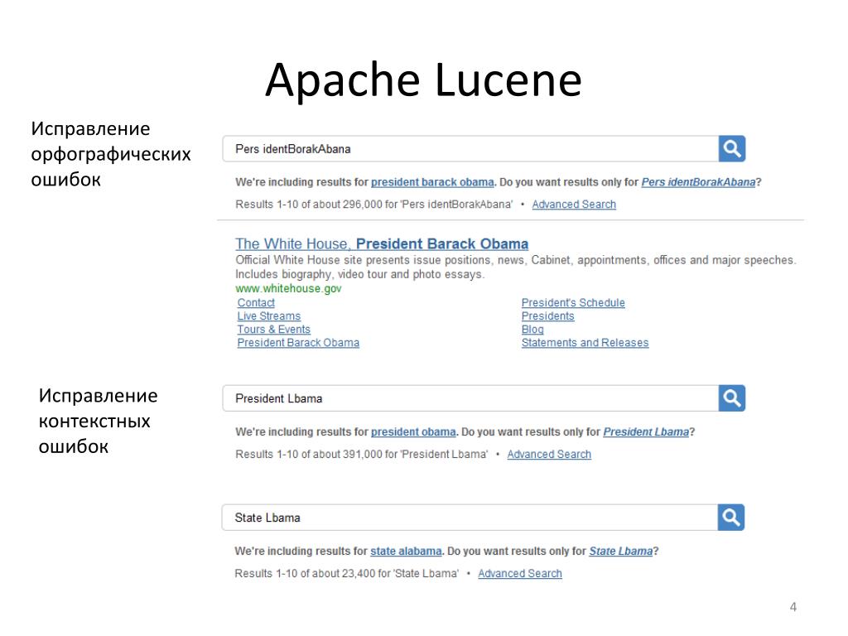Click search icon next to 'State Lbama' query

tap(731, 518)
